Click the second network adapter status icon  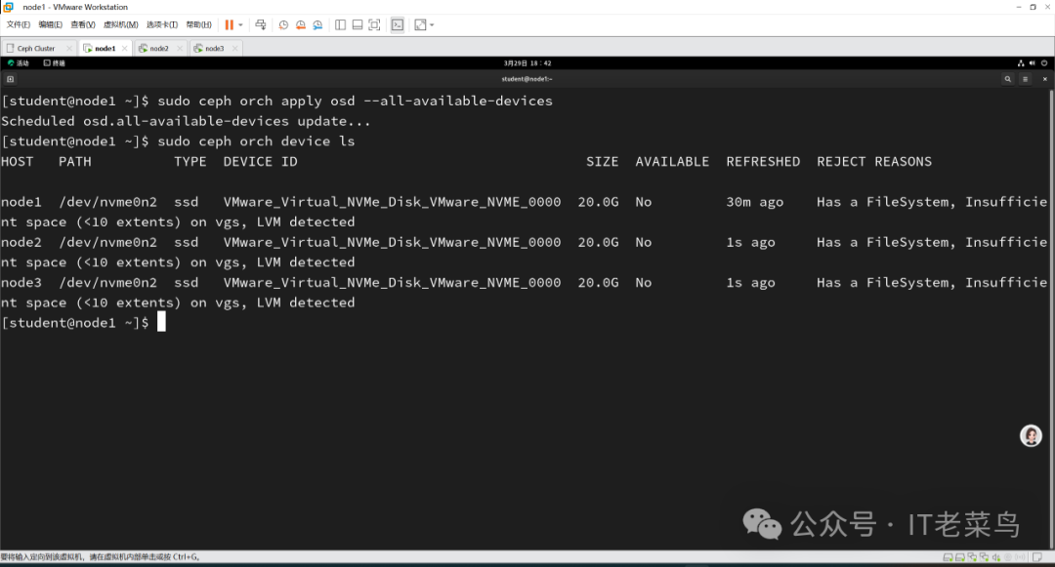[x=985, y=557]
